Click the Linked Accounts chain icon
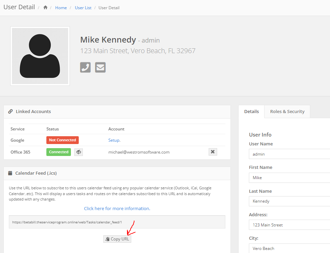 point(11,111)
